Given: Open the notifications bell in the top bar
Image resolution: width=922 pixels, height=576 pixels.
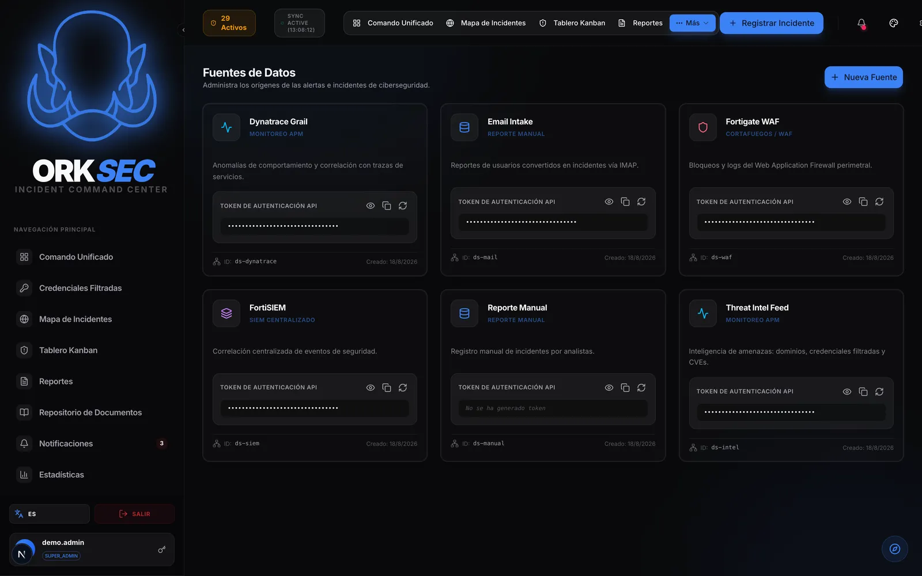Looking at the screenshot, I should coord(861,23).
